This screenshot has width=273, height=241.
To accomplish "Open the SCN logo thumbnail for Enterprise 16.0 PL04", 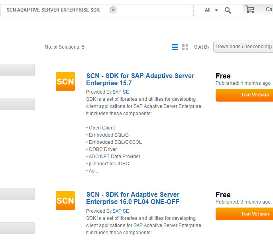I will click(65, 201).
